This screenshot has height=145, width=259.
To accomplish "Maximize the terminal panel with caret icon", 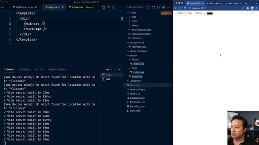I will click(x=115, y=69).
